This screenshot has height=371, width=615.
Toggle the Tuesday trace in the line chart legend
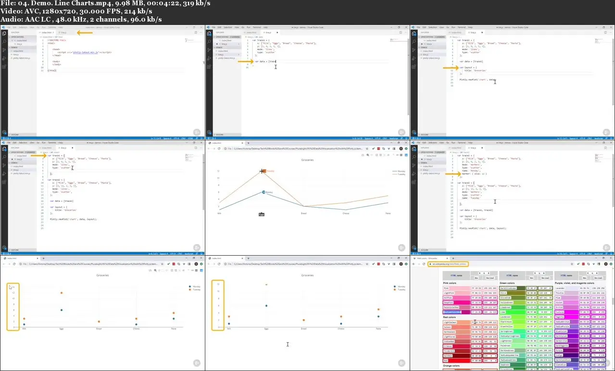pyautogui.click(x=398, y=173)
